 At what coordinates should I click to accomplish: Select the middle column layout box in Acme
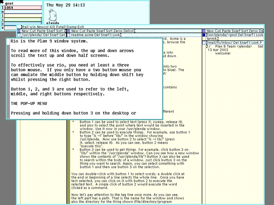(68, 31)
